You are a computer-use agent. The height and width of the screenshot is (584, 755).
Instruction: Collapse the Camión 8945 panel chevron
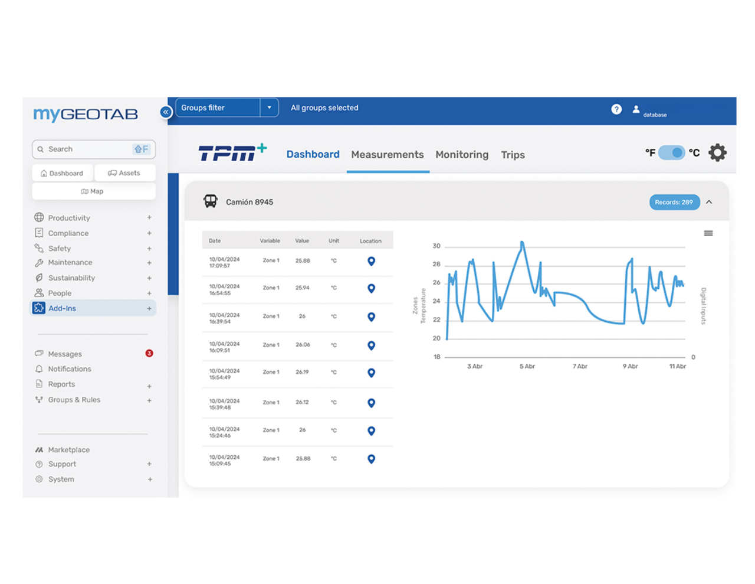709,202
